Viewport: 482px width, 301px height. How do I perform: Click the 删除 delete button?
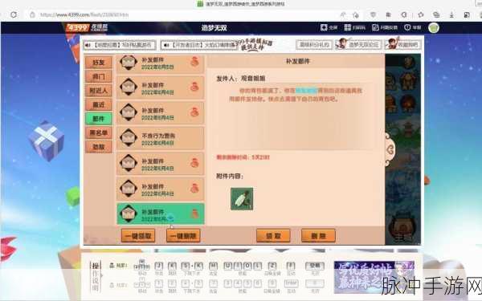(x=318, y=235)
